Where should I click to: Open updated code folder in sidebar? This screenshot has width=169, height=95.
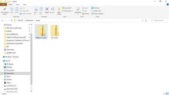pyautogui.click(x=11, y=53)
